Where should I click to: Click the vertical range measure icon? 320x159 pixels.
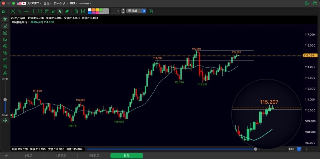[x=83, y=11]
